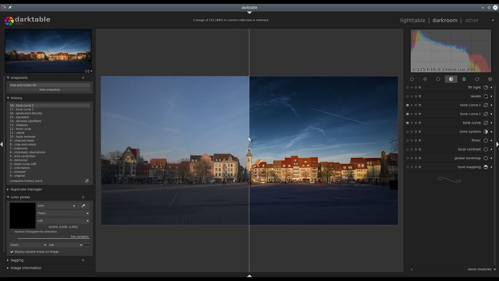The image size is (499, 281).
Task: Collapse the left side panel arrow
Action: (x=2, y=144)
